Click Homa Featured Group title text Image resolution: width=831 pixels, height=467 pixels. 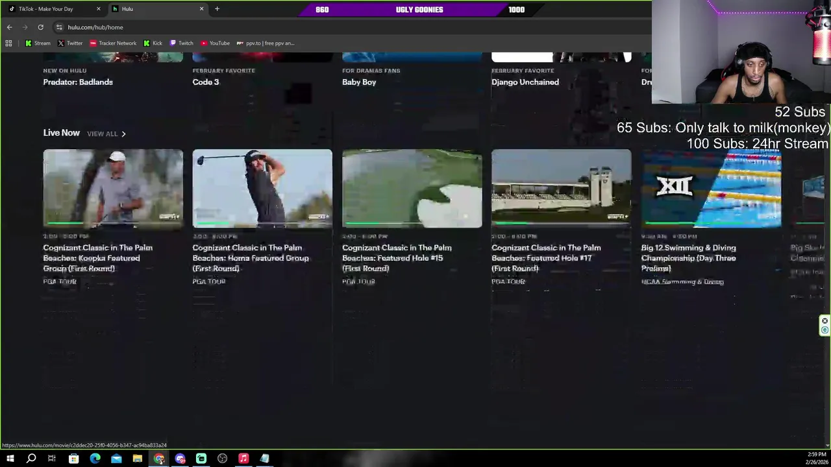[x=251, y=258]
